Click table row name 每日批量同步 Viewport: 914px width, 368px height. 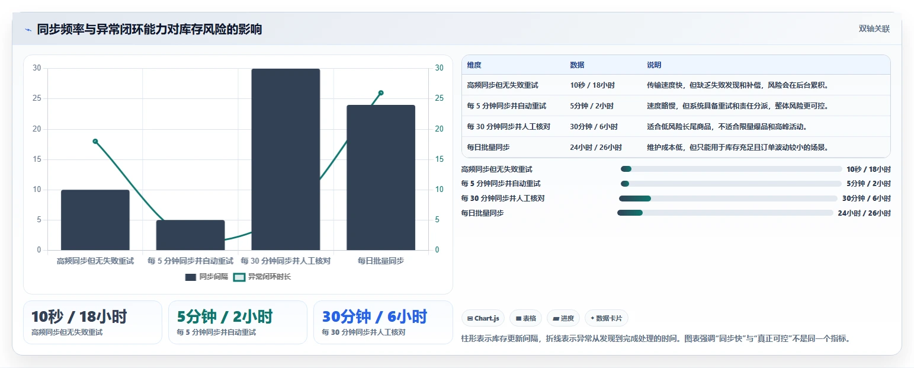pos(488,148)
